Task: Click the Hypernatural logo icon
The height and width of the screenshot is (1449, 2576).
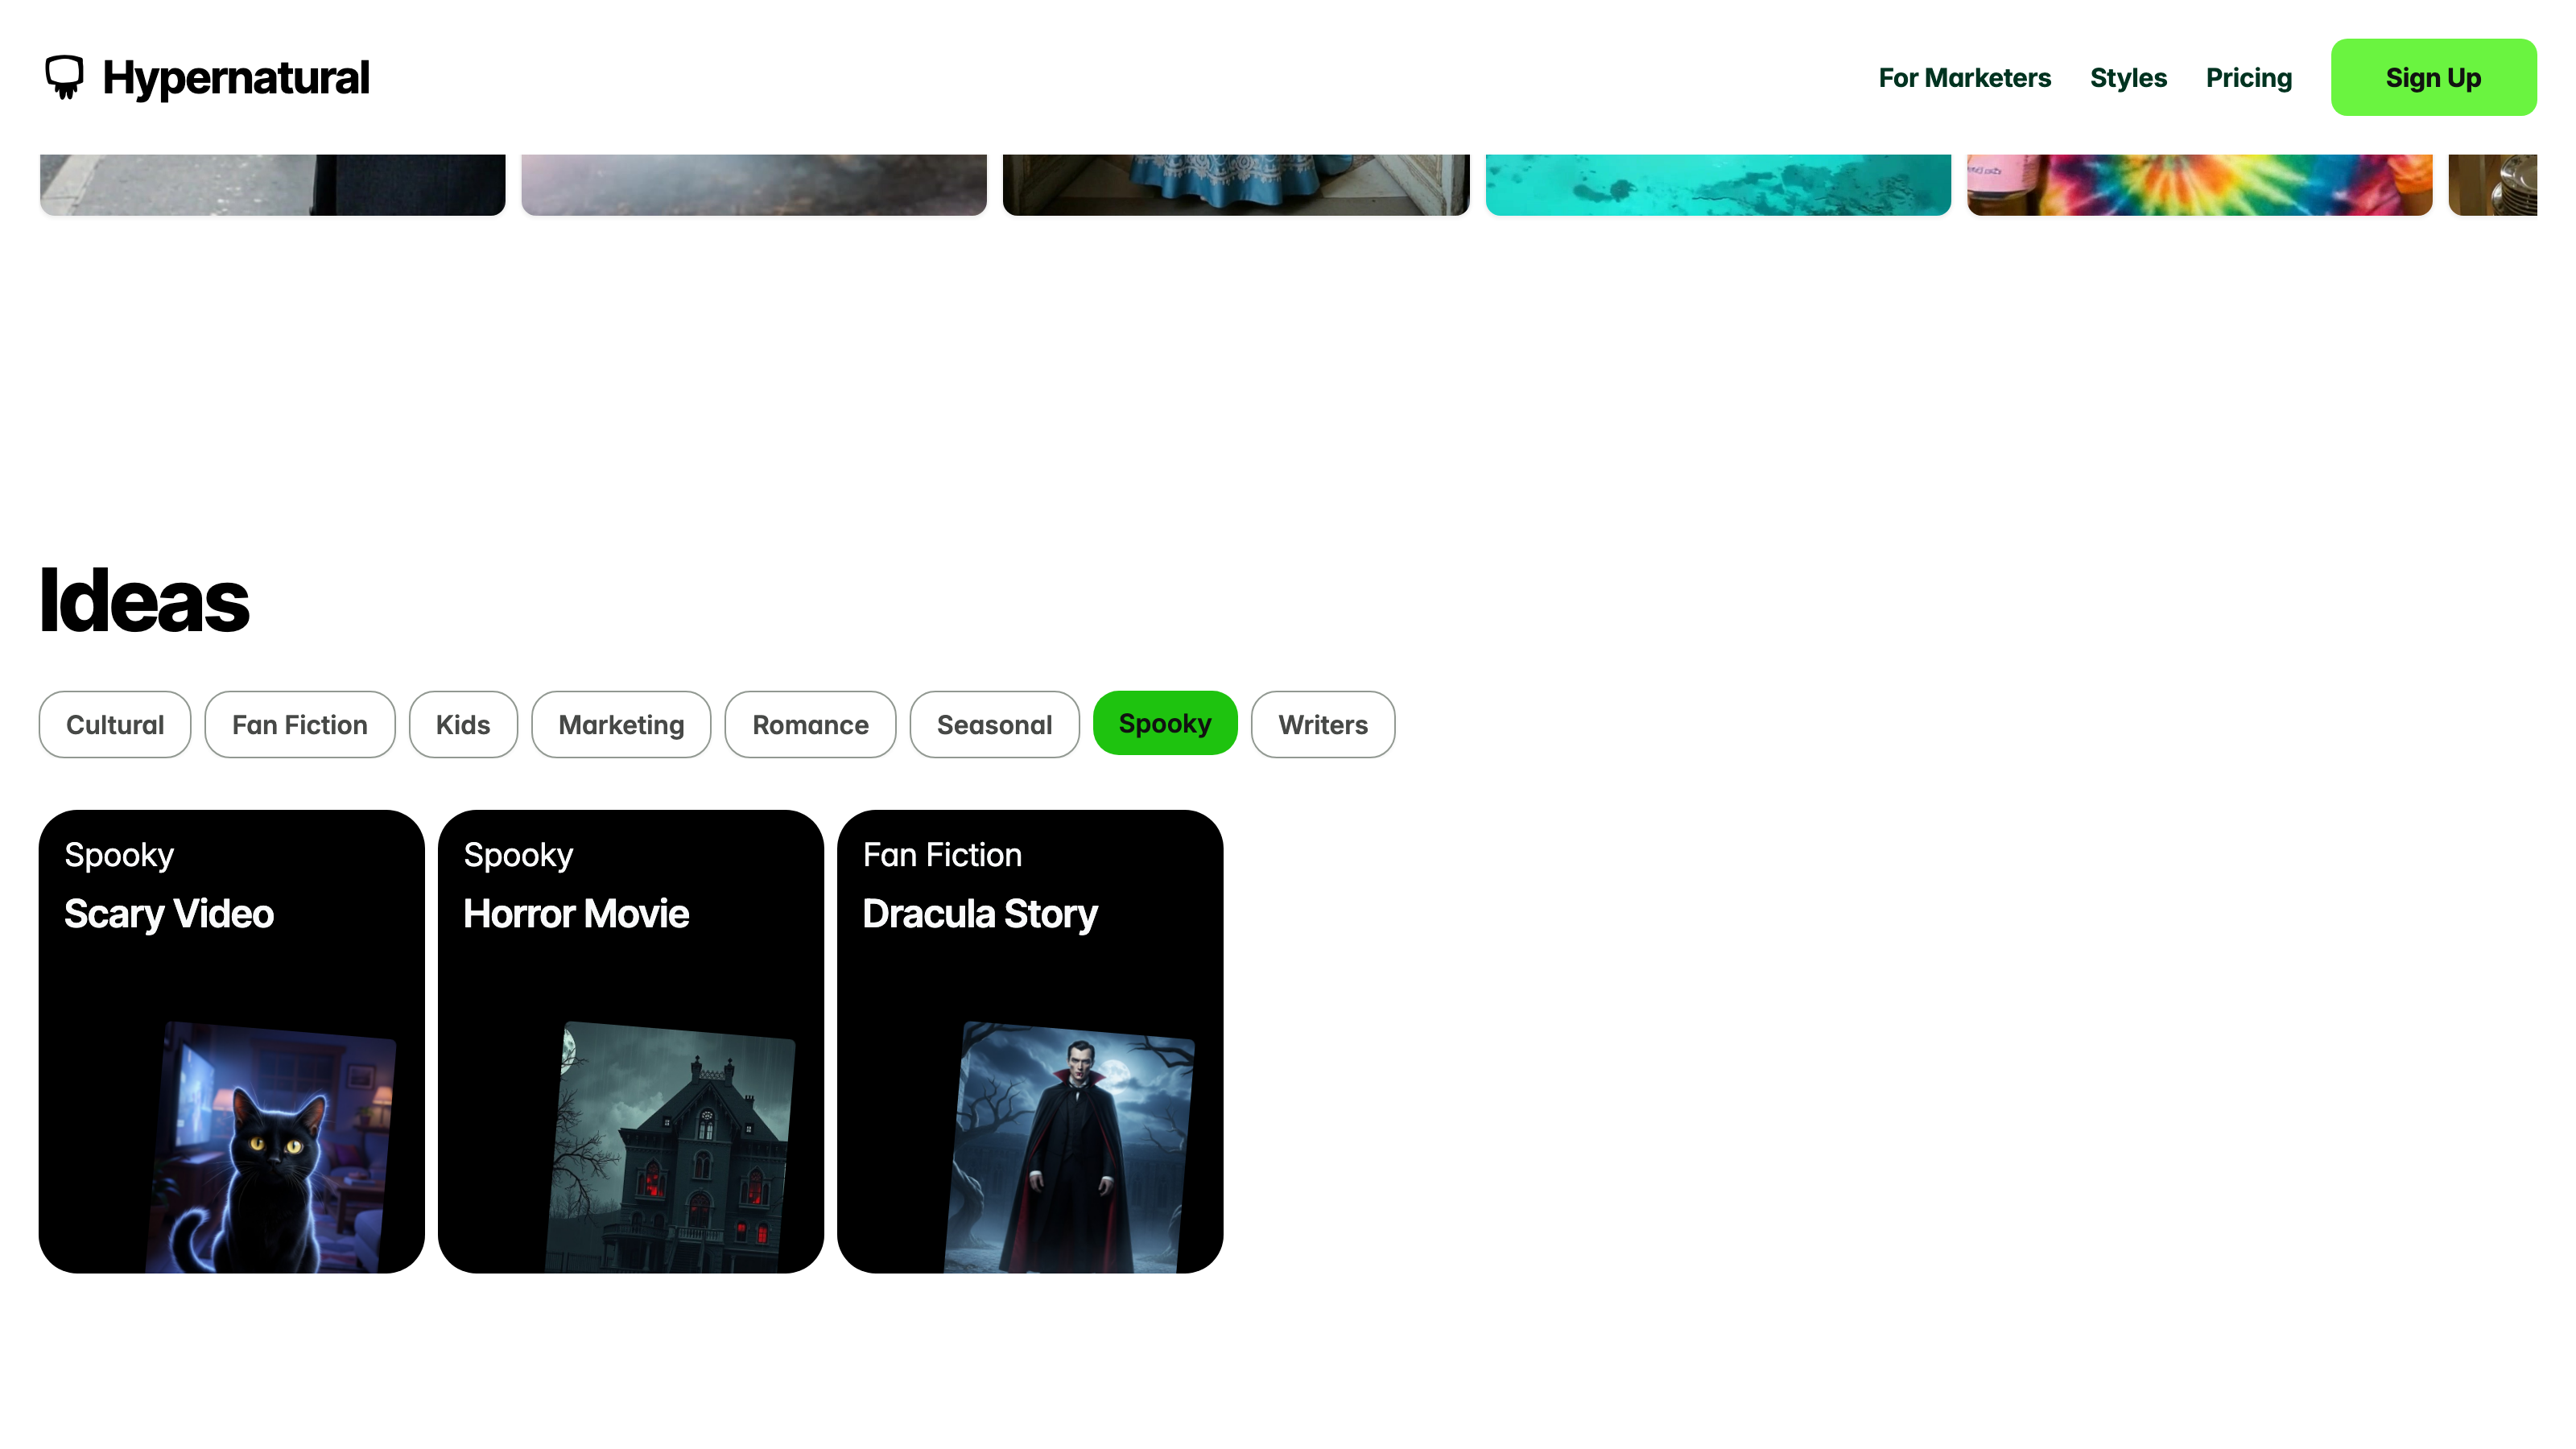Action: (x=64, y=77)
